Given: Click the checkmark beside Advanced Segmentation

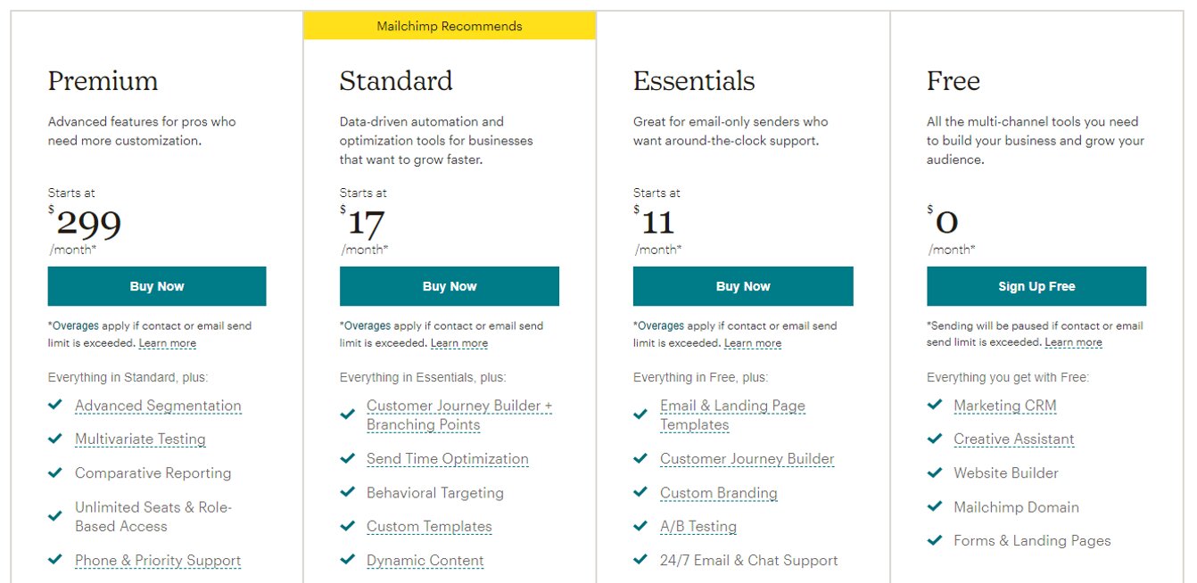Looking at the screenshot, I should tap(54, 406).
